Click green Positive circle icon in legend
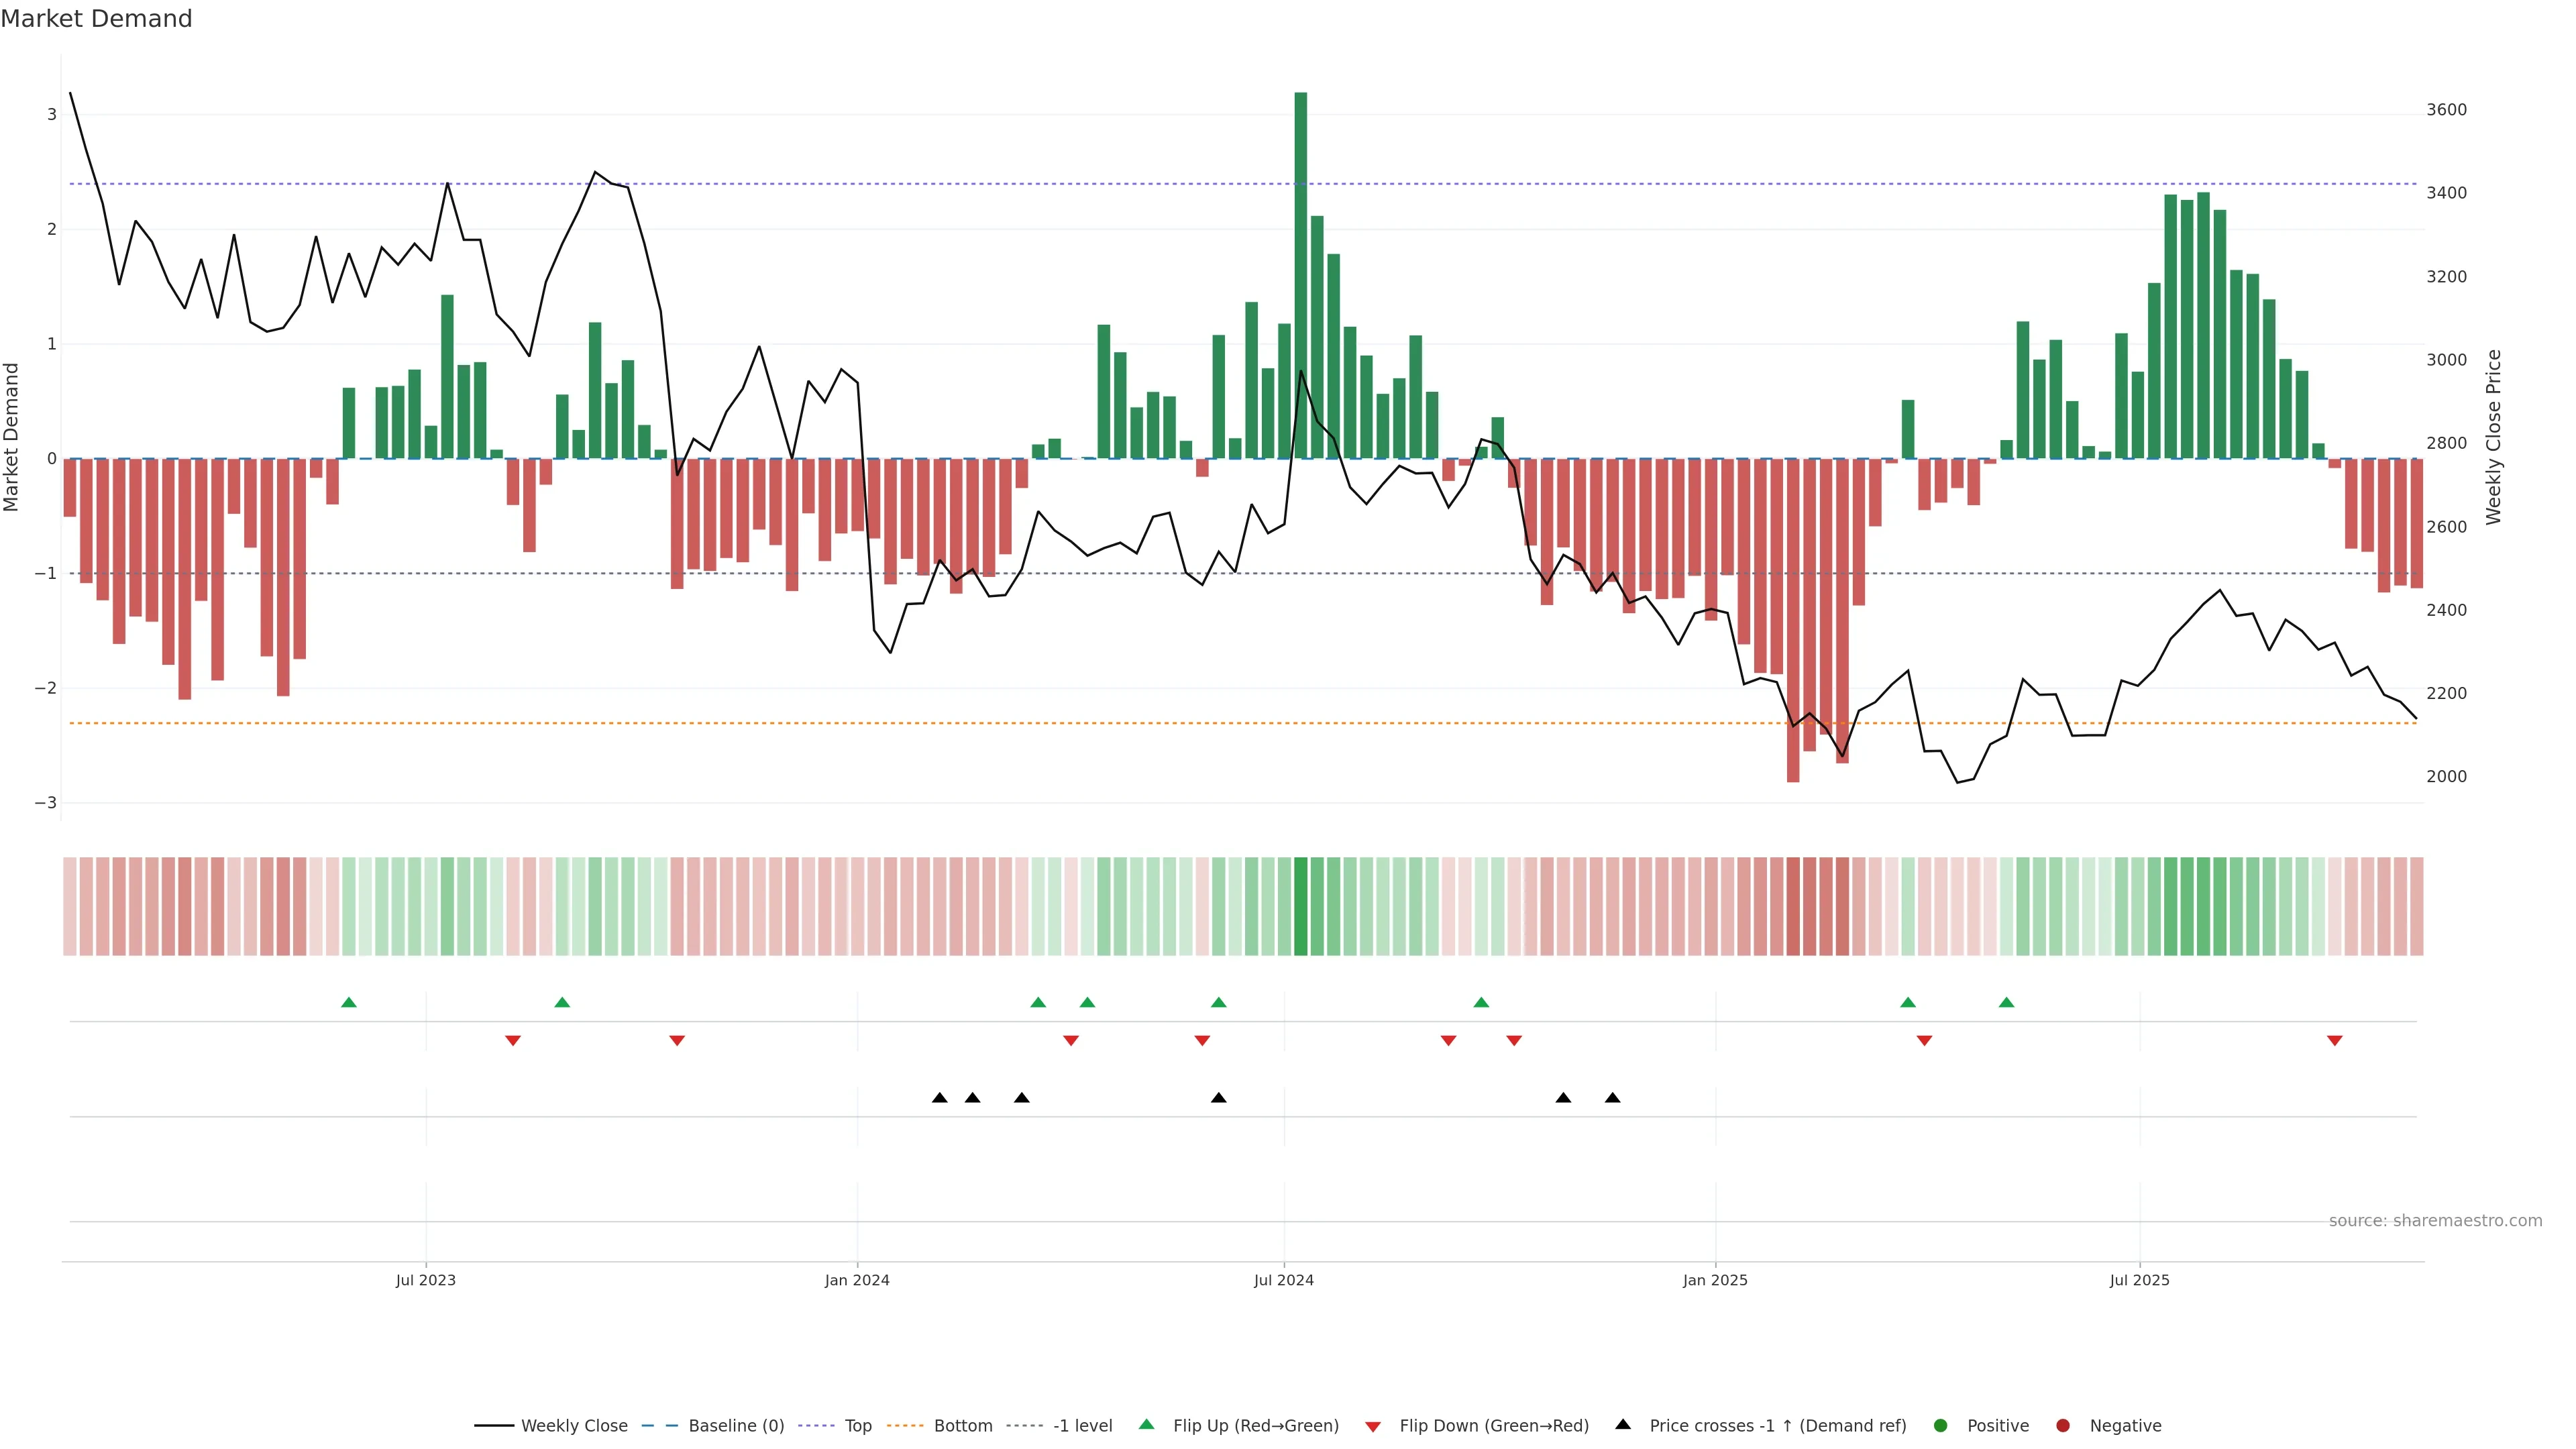The height and width of the screenshot is (1449, 2576). click(1940, 1426)
